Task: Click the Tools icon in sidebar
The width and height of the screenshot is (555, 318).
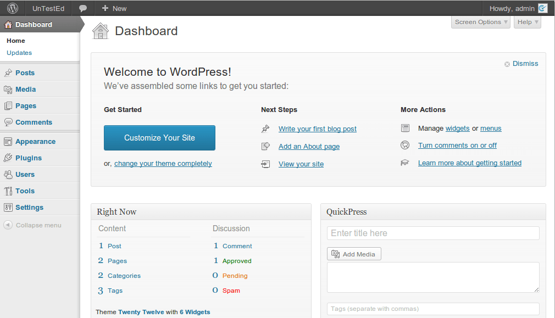Action: coord(8,191)
